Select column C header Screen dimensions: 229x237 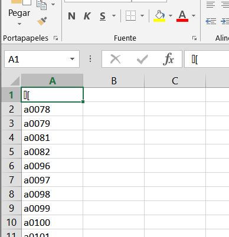click(x=175, y=81)
